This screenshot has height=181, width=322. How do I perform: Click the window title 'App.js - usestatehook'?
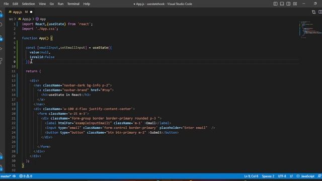coord(149,4)
